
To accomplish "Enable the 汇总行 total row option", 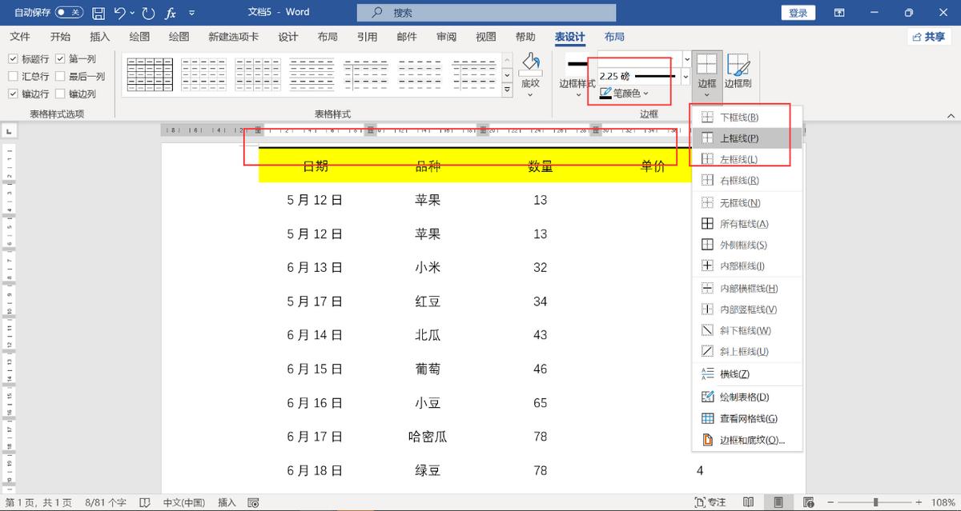I will click(12, 76).
